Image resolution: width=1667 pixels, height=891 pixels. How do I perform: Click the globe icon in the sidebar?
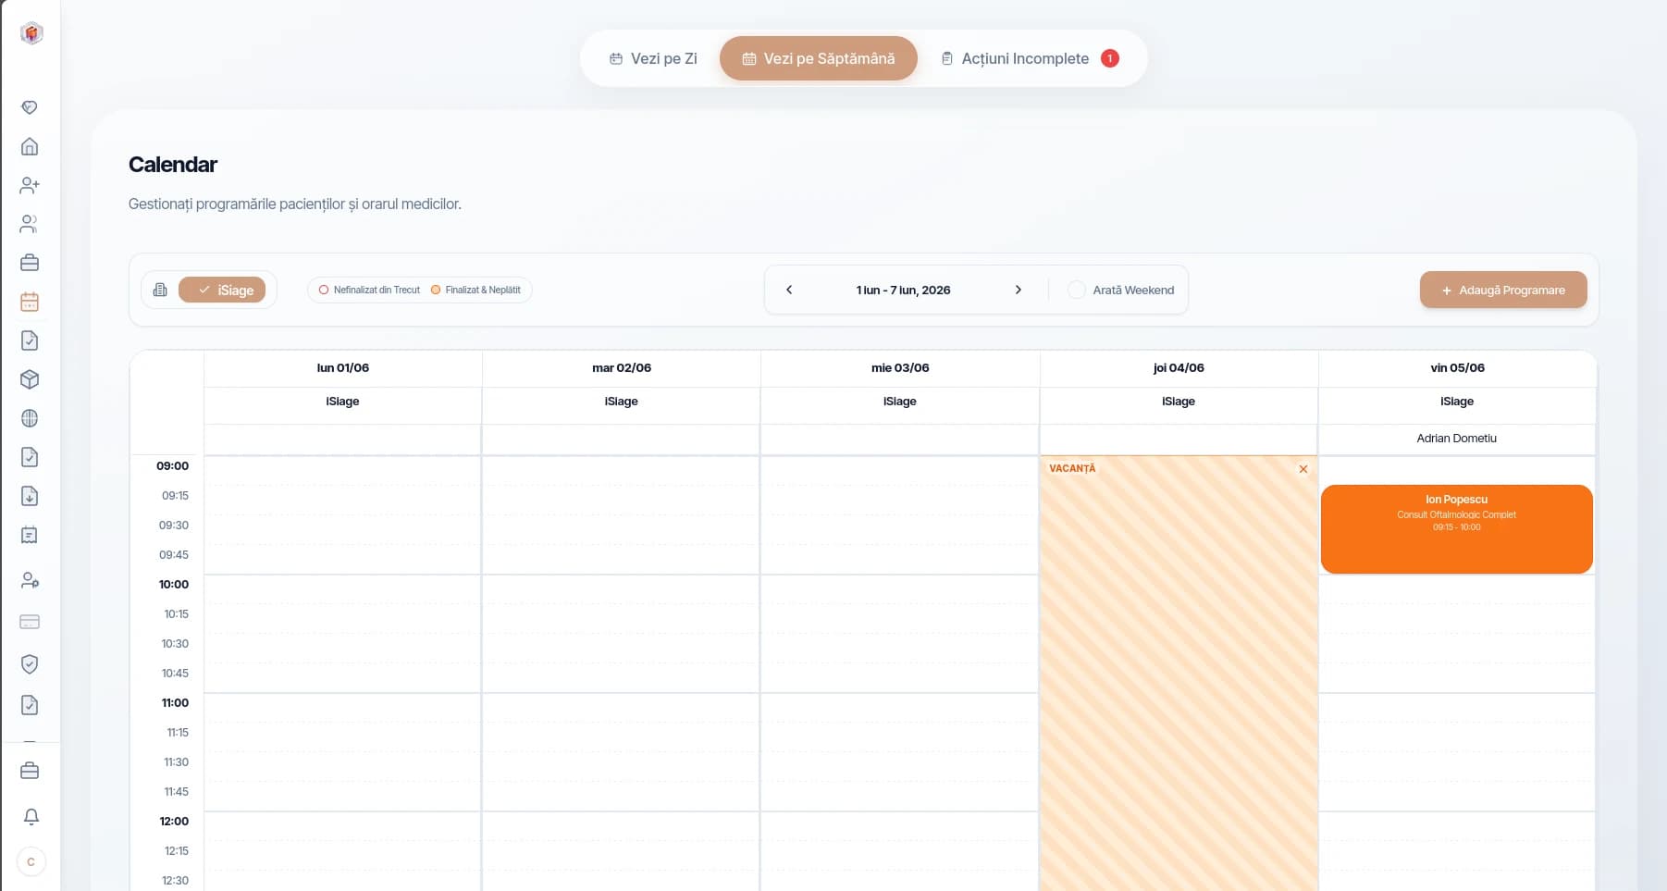pos(30,418)
